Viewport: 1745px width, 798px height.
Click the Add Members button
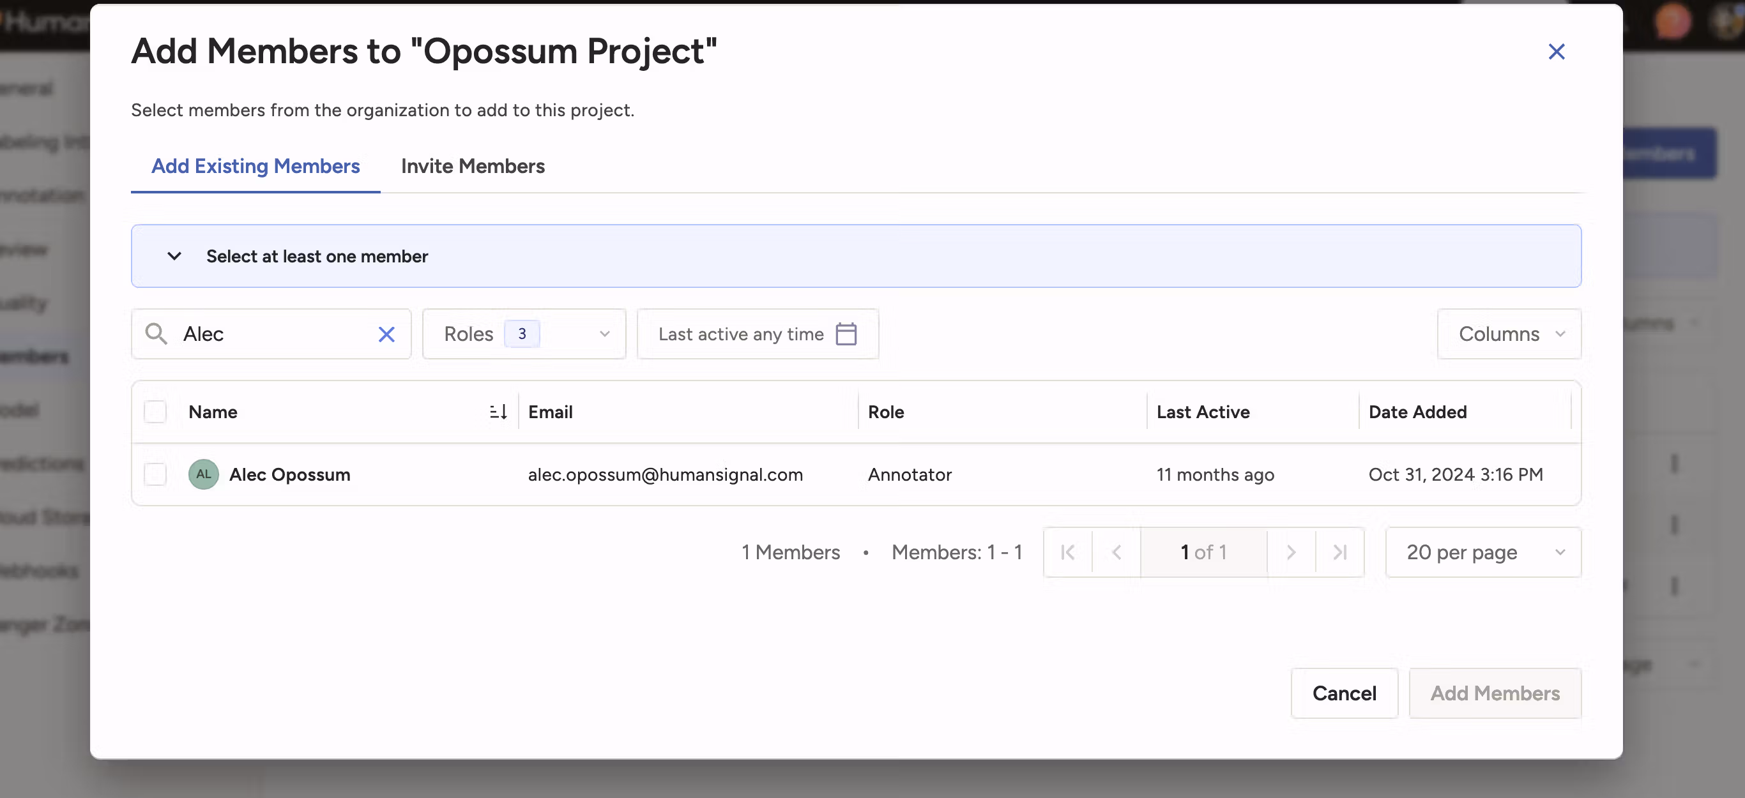(1495, 693)
